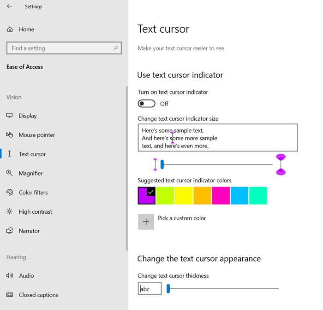Choose the lime green indicator color

click(x=165, y=195)
